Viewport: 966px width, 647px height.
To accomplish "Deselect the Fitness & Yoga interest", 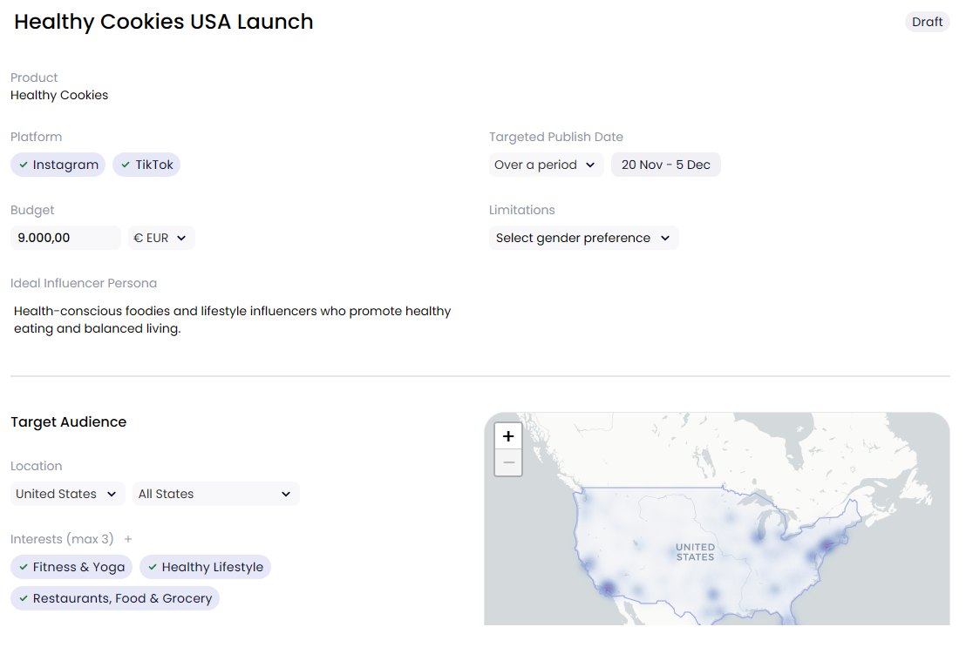I will point(71,567).
